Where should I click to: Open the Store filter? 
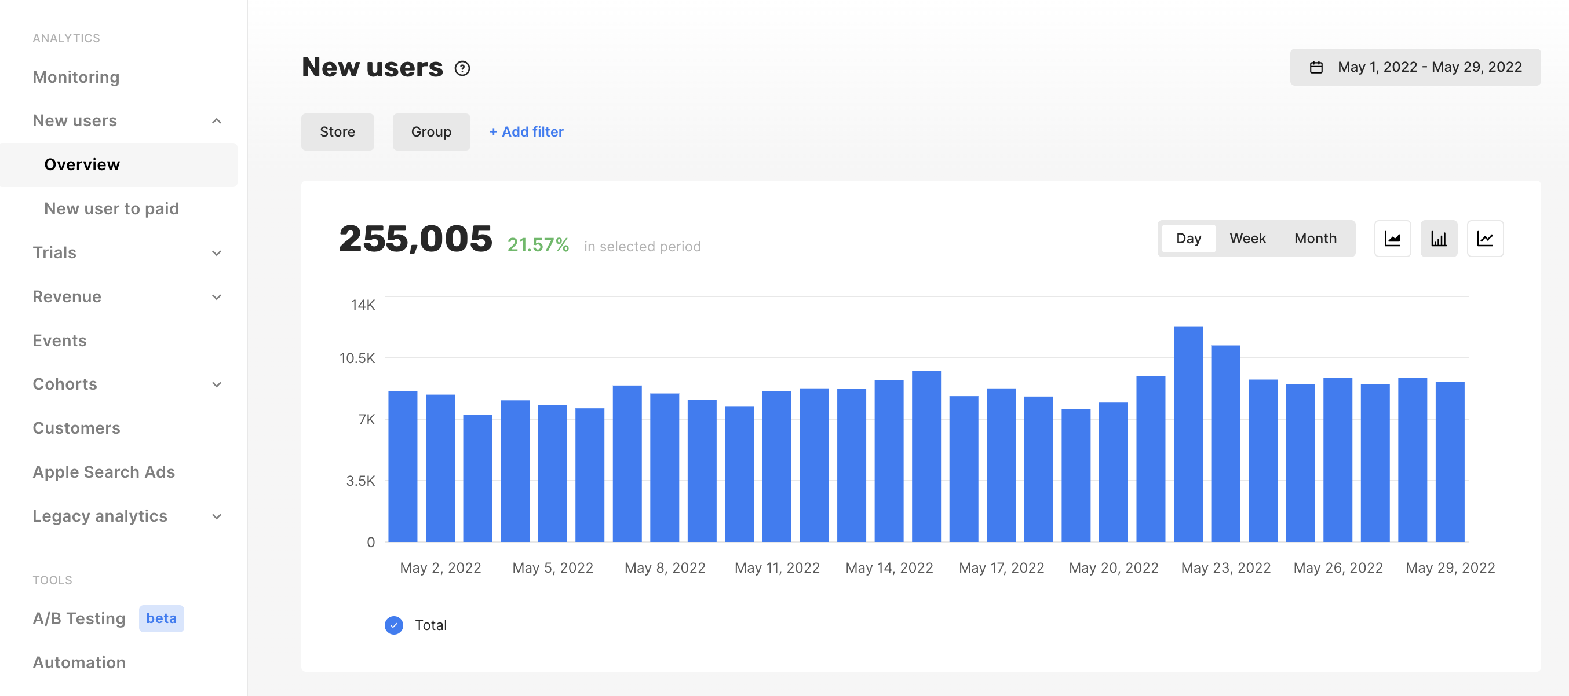(337, 132)
